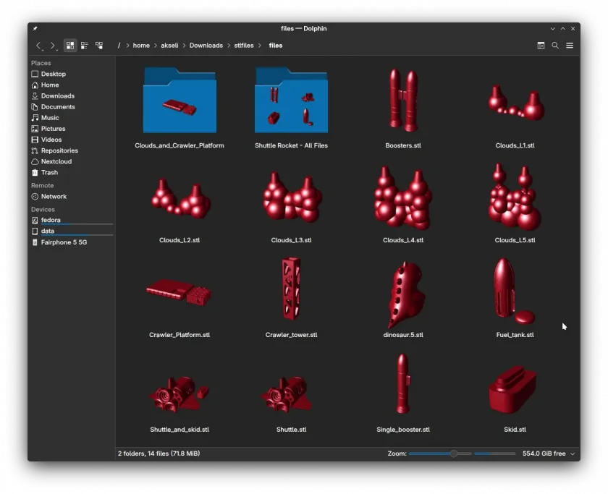Switch to Details tree view mode
The width and height of the screenshot is (608, 494).
coord(99,46)
